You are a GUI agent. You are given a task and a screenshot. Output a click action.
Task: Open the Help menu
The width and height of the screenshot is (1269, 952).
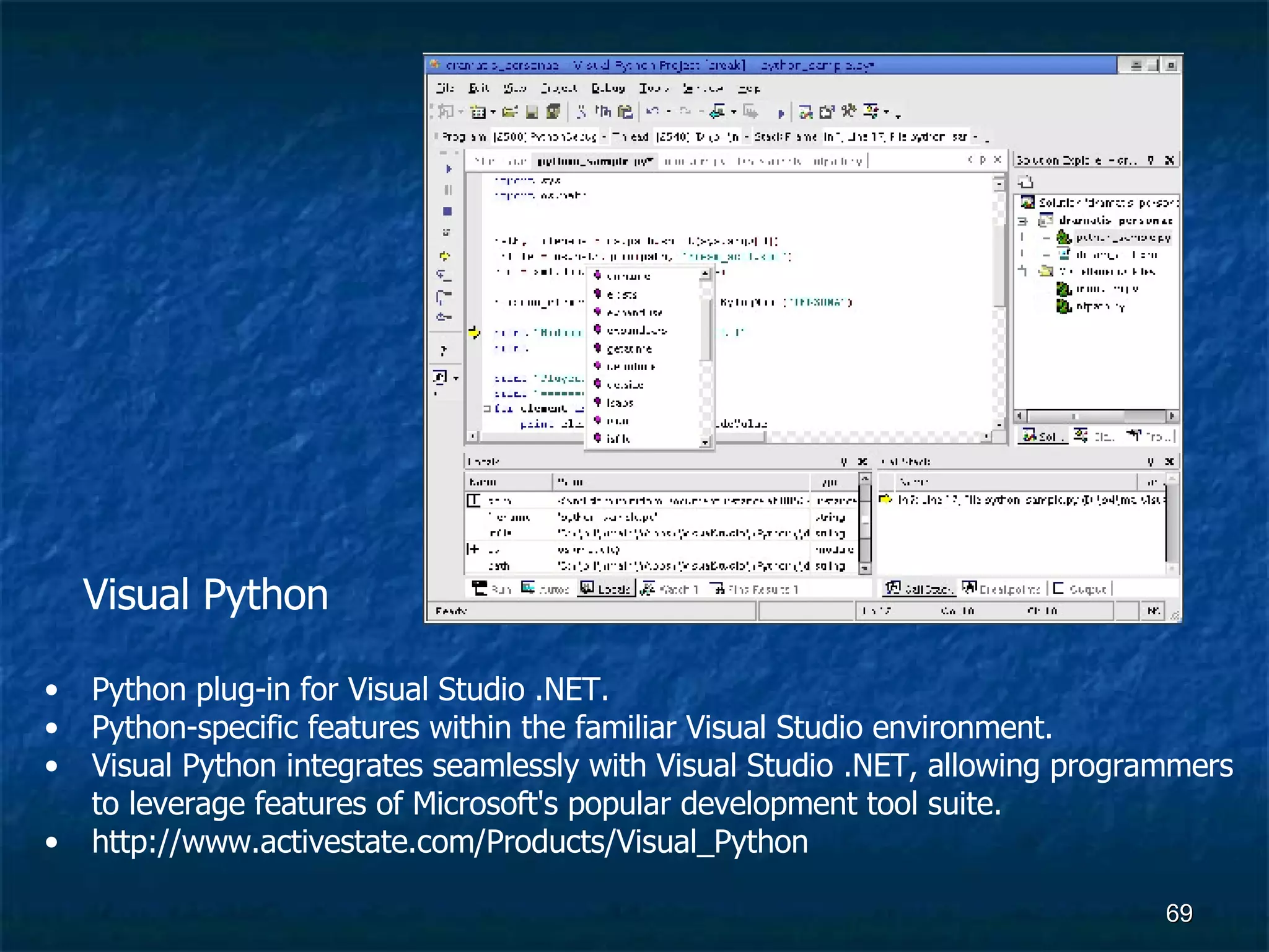749,88
